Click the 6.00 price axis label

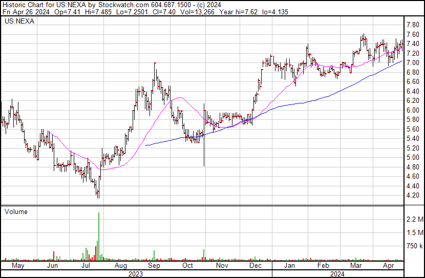(413, 110)
